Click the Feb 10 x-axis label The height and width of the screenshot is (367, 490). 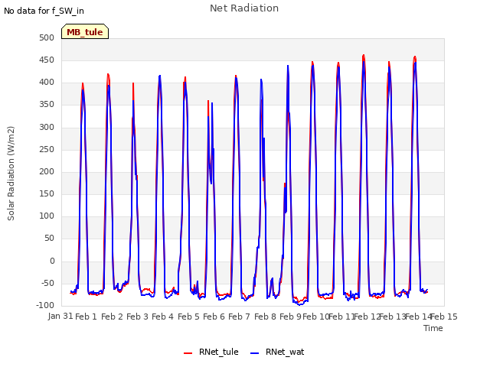tap(316, 317)
